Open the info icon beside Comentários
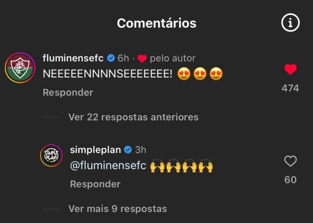 (291, 23)
